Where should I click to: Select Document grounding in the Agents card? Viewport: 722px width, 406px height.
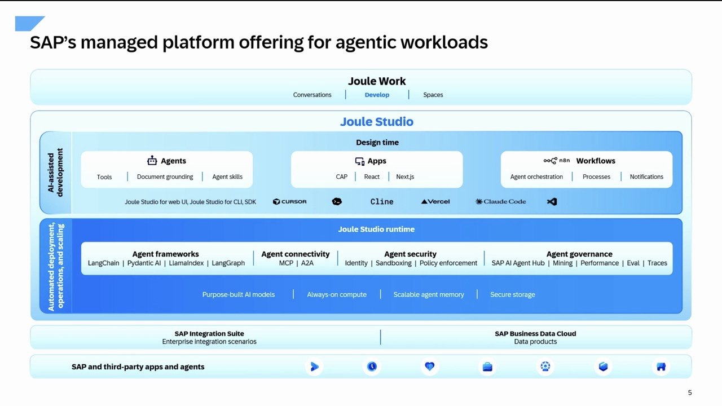pyautogui.click(x=165, y=176)
